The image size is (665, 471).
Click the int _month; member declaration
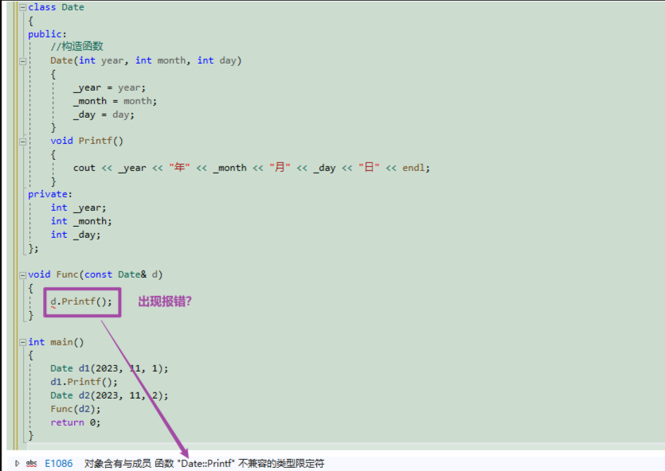click(x=81, y=221)
